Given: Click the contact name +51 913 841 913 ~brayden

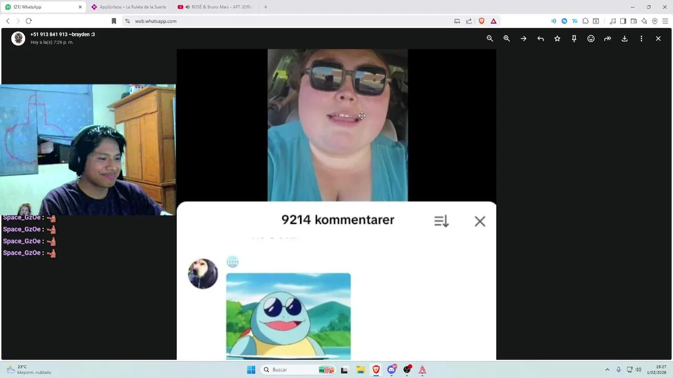Looking at the screenshot, I should coord(62,35).
